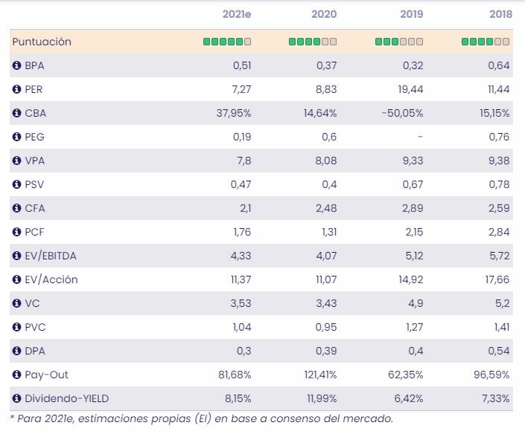Click the 2019 column header
The width and height of the screenshot is (525, 440).
click(410, 14)
